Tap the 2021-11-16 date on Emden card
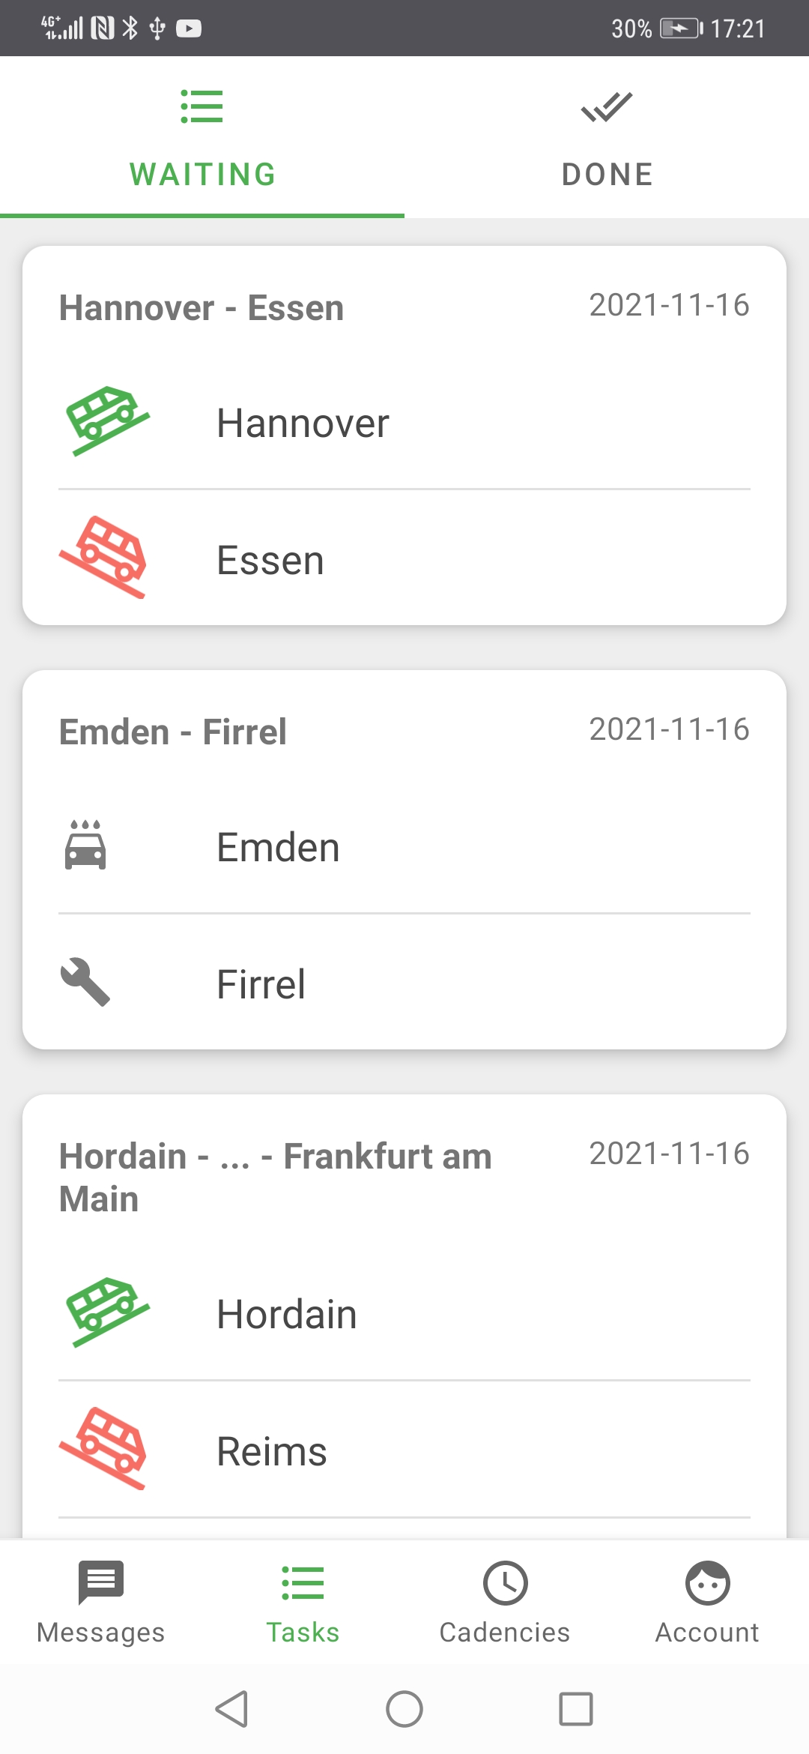Screen dimensions: 809x1754 [x=669, y=729]
